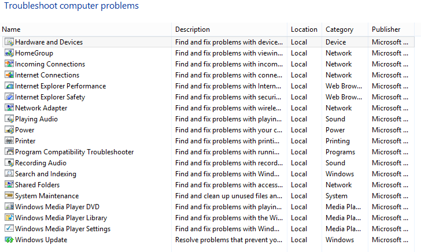Click the Incoming Connections row icon
The image size is (421, 252).
[9, 64]
